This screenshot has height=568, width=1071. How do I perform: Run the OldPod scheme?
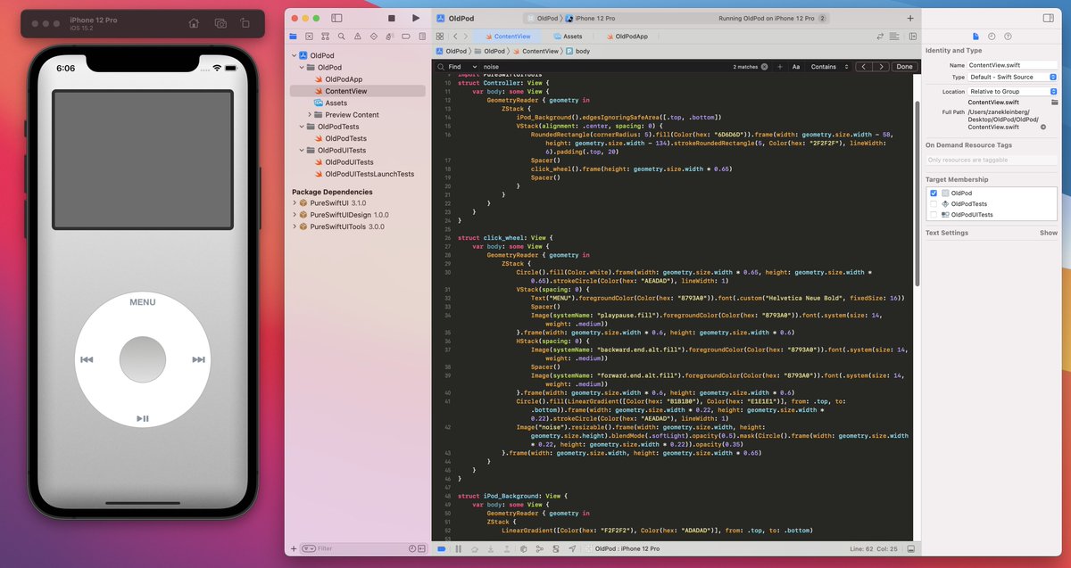(x=416, y=18)
